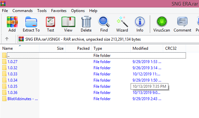Open the Tools menu
This screenshot has width=199, height=118.
click(42, 11)
